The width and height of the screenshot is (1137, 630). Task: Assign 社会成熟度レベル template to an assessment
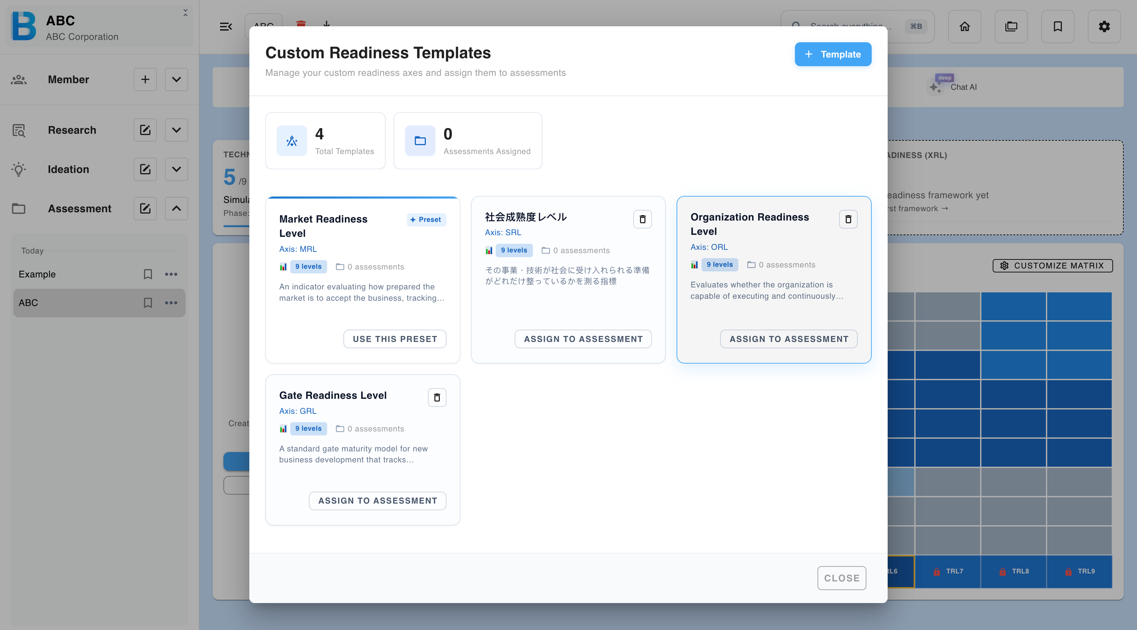pos(582,339)
